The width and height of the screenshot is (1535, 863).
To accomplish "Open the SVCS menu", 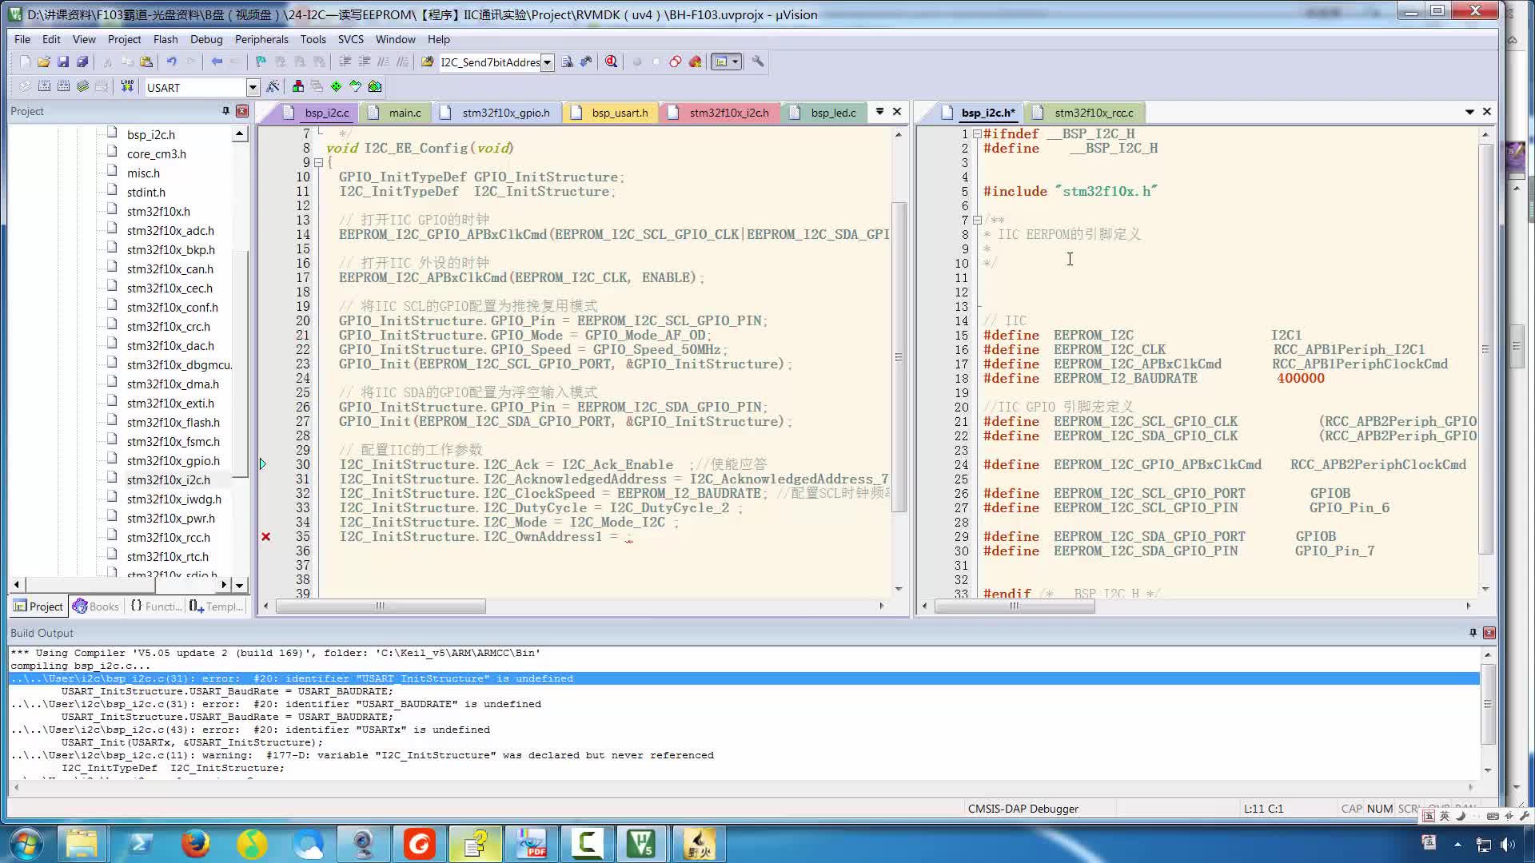I will click(x=350, y=39).
